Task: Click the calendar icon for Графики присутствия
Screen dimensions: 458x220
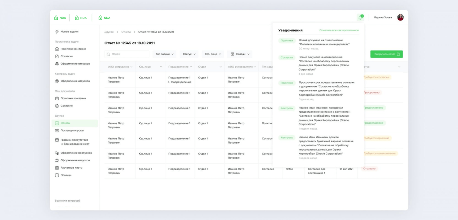Action: point(57,140)
